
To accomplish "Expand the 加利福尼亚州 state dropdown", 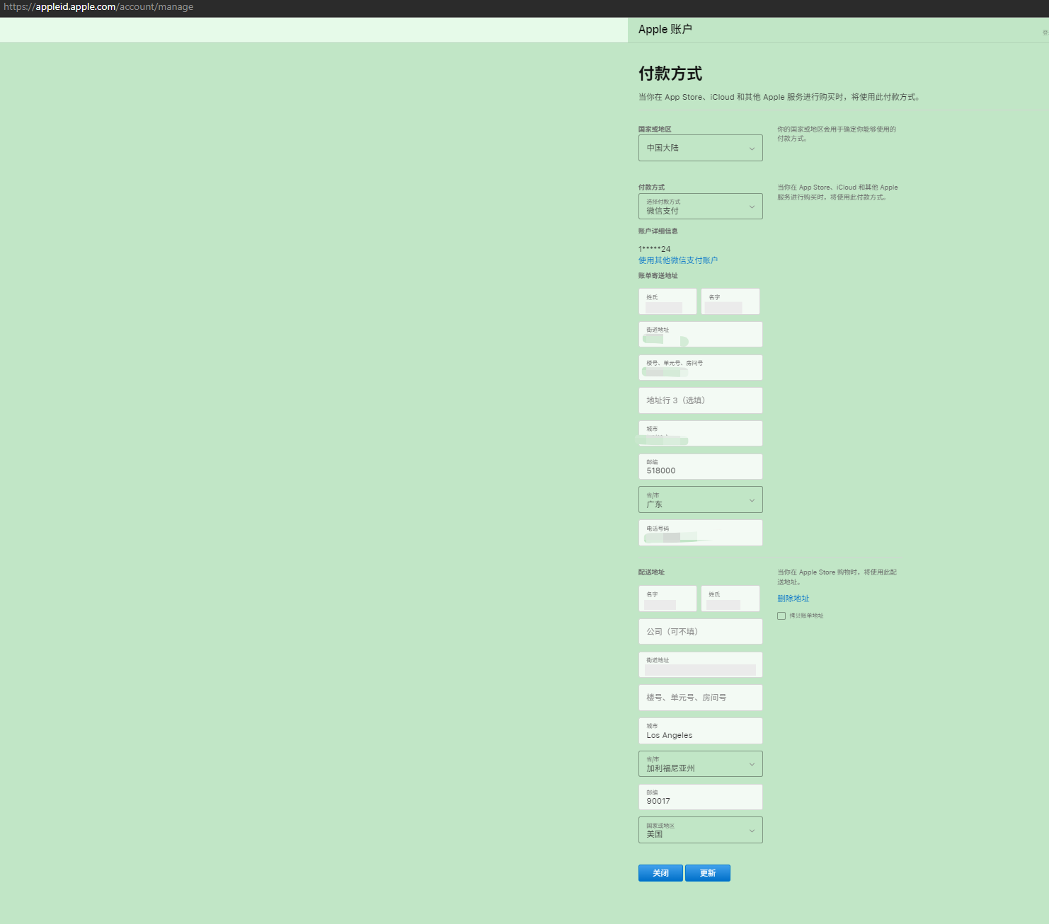I will [x=700, y=764].
